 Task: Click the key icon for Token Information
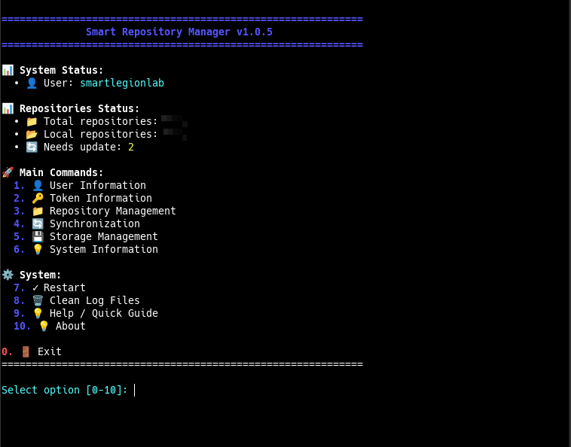point(38,198)
